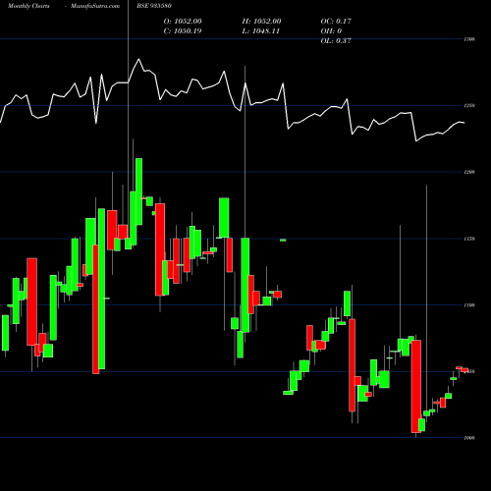The height and width of the screenshot is (491, 491).
Task: Click the 'Monthly Charts' title text
Action: (28, 6)
